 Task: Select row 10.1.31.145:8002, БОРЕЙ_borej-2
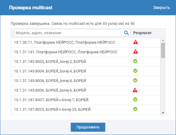pyautogui.click(x=86, y=62)
